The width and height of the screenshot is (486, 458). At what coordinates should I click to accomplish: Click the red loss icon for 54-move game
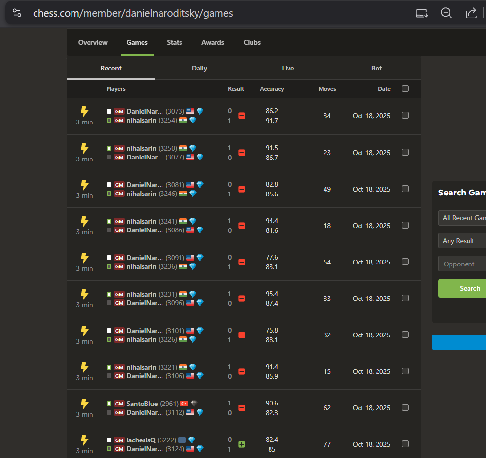pos(242,262)
